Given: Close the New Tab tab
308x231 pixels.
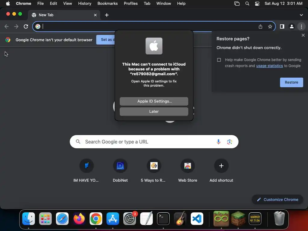Looking at the screenshot, I should 95,15.
